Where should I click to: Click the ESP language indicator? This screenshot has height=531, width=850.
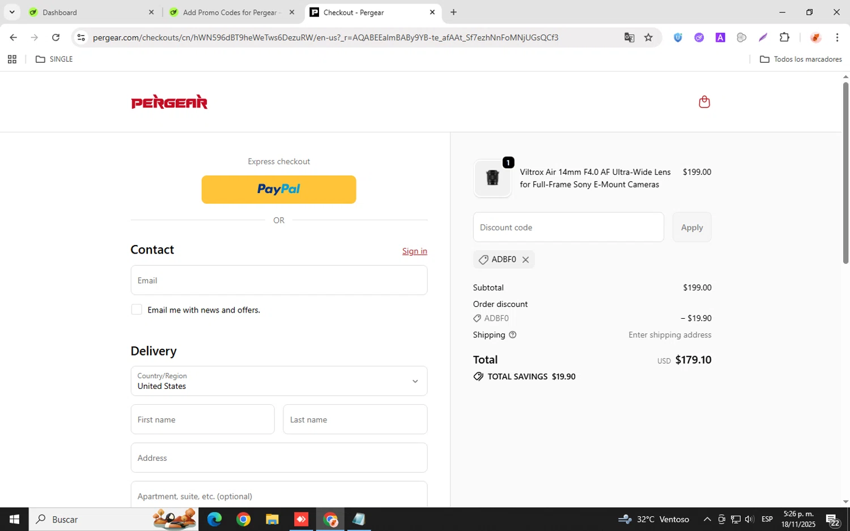click(x=767, y=519)
